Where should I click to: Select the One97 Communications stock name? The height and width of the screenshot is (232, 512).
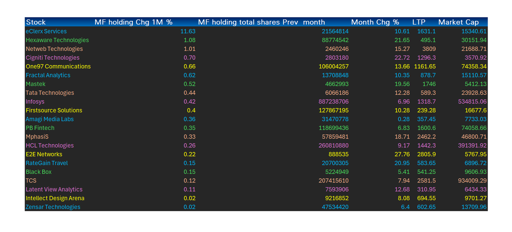[x=58, y=66]
